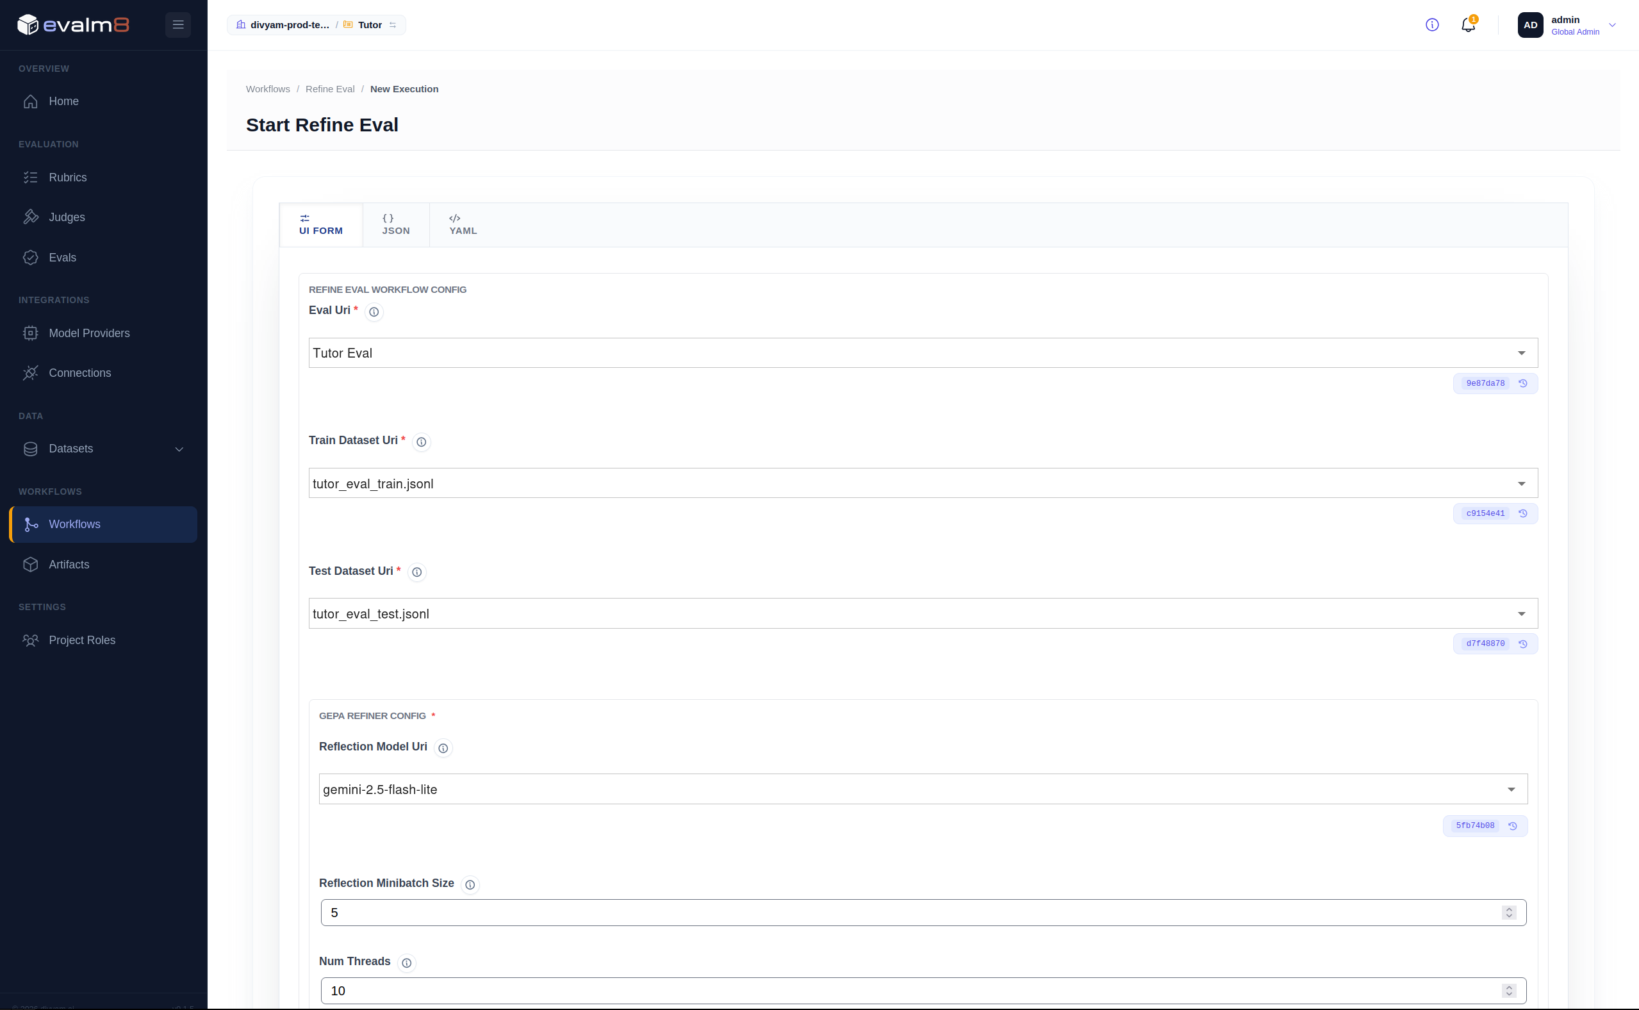Show the Num Threads info icon

tap(407, 963)
